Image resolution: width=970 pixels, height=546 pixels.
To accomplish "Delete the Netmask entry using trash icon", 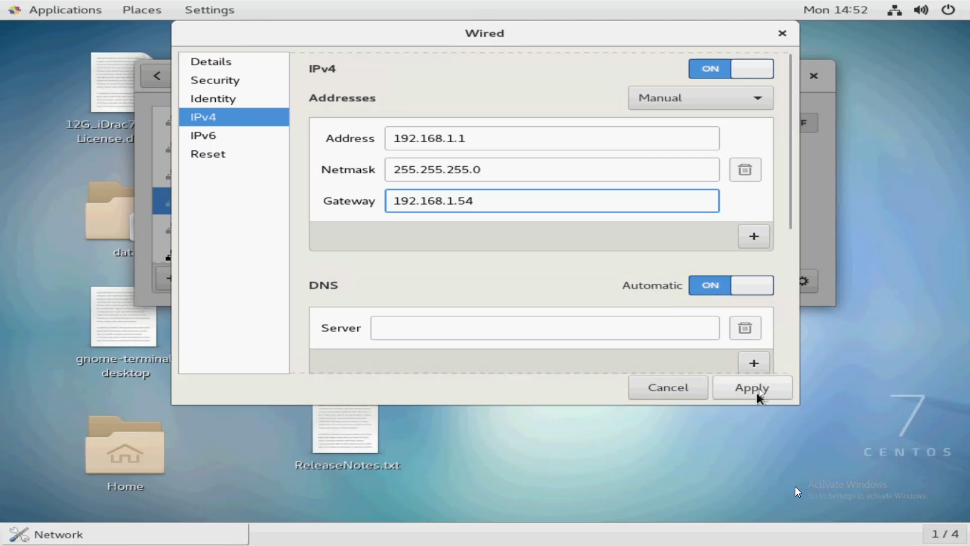I will pyautogui.click(x=746, y=170).
